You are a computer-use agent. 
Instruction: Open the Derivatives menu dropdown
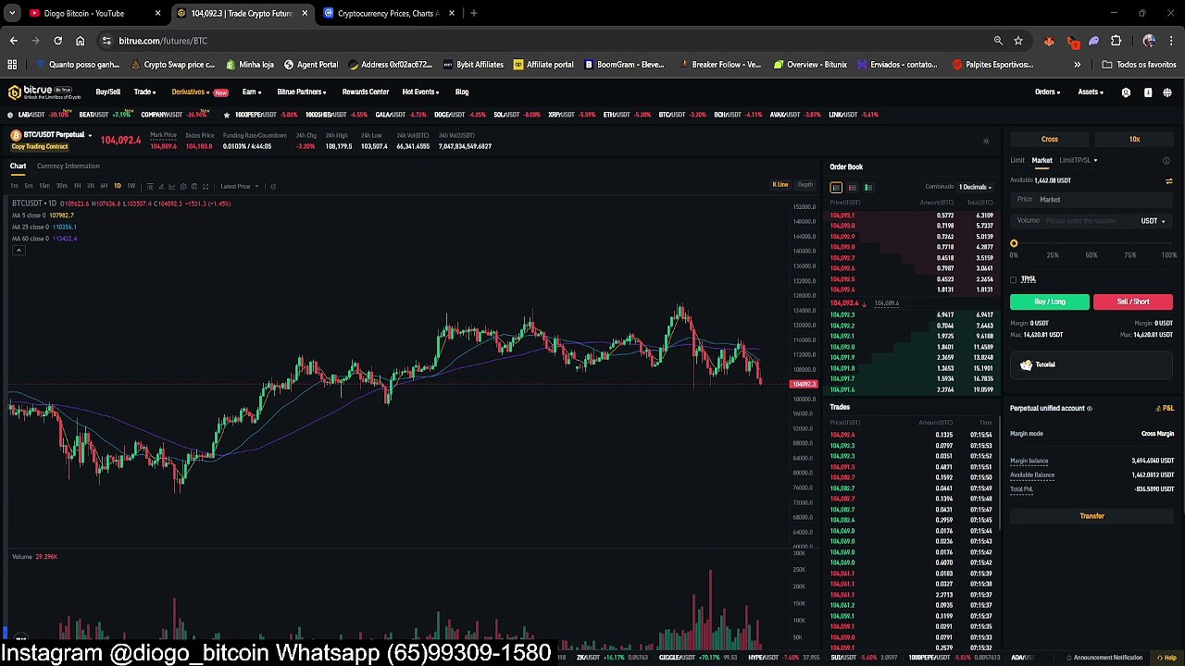tap(191, 92)
